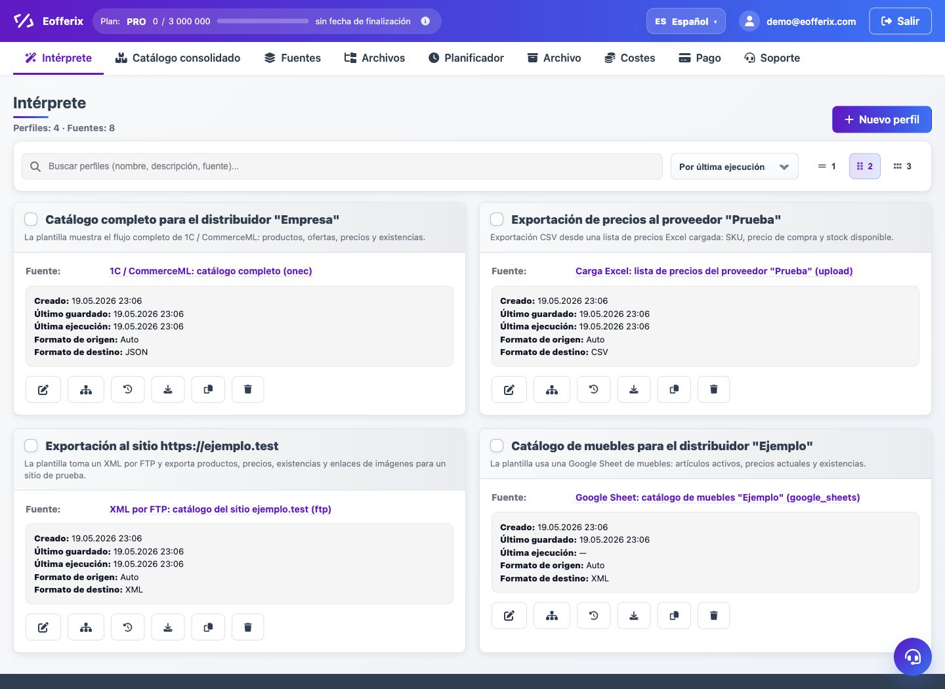View history of furniture catalog profile

(x=594, y=616)
